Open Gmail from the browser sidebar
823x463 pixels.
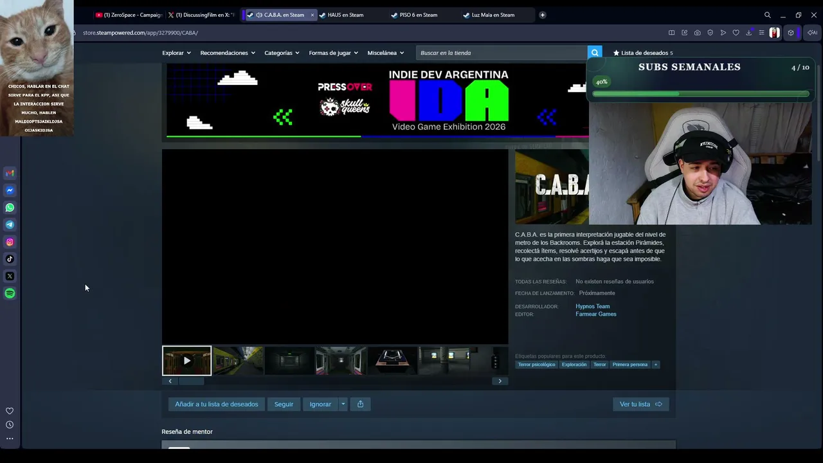pyautogui.click(x=10, y=173)
